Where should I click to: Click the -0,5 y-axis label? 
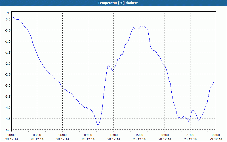click(7, 30)
